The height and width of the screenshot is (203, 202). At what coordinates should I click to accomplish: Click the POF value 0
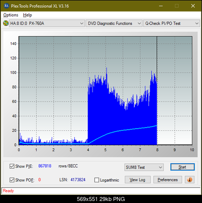40,180
